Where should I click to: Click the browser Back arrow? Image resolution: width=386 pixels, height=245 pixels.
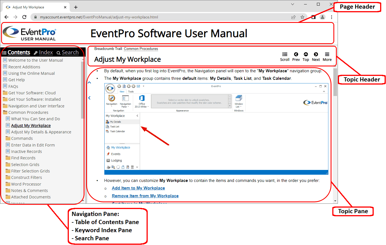pos(6,17)
